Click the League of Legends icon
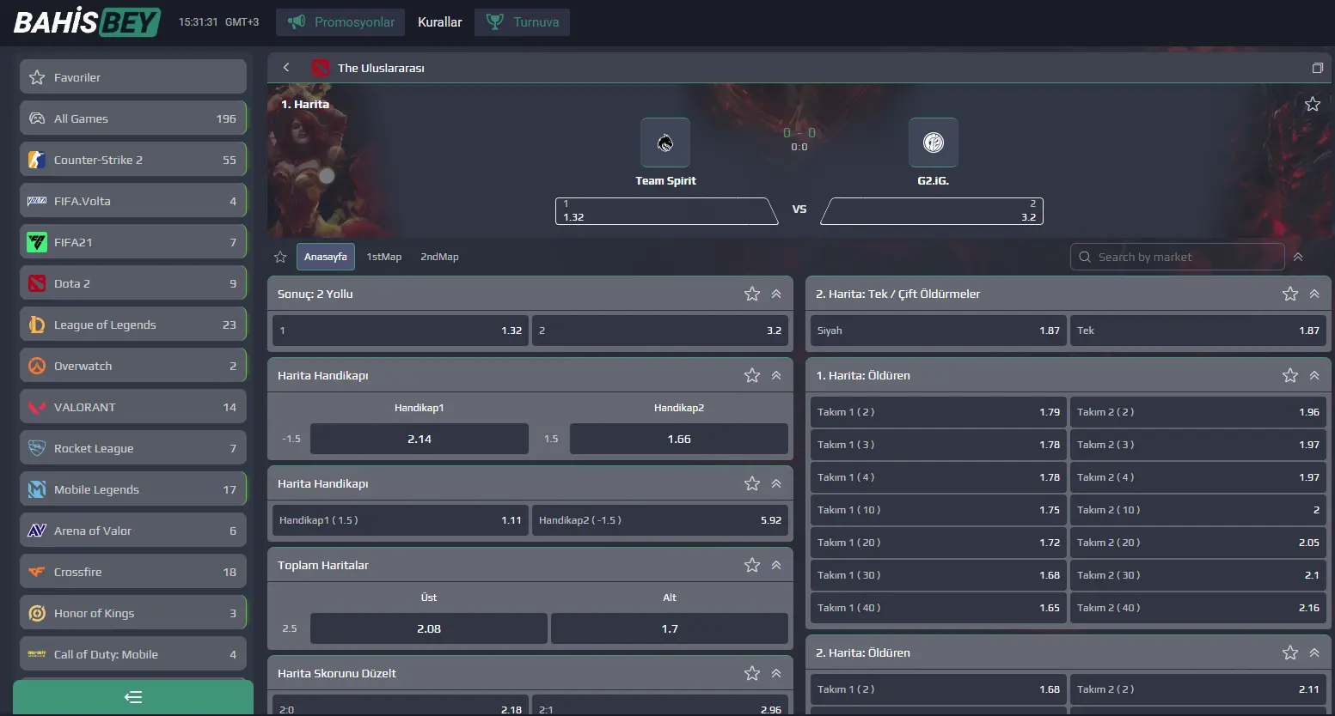1335x716 pixels. point(37,325)
